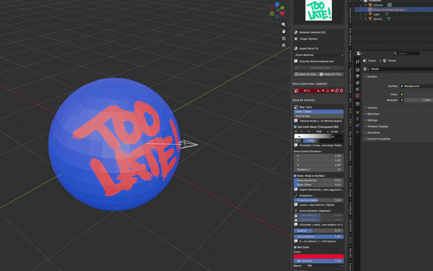Move decal layer #1 up
Viewport: 433px width, 271px height.
click(x=318, y=91)
